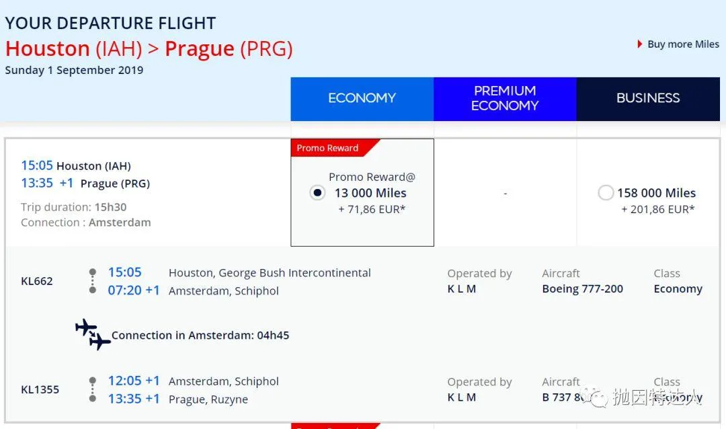The height and width of the screenshot is (429, 726).
Task: Click the red arrow beside Buy more Miles
Action: point(640,44)
